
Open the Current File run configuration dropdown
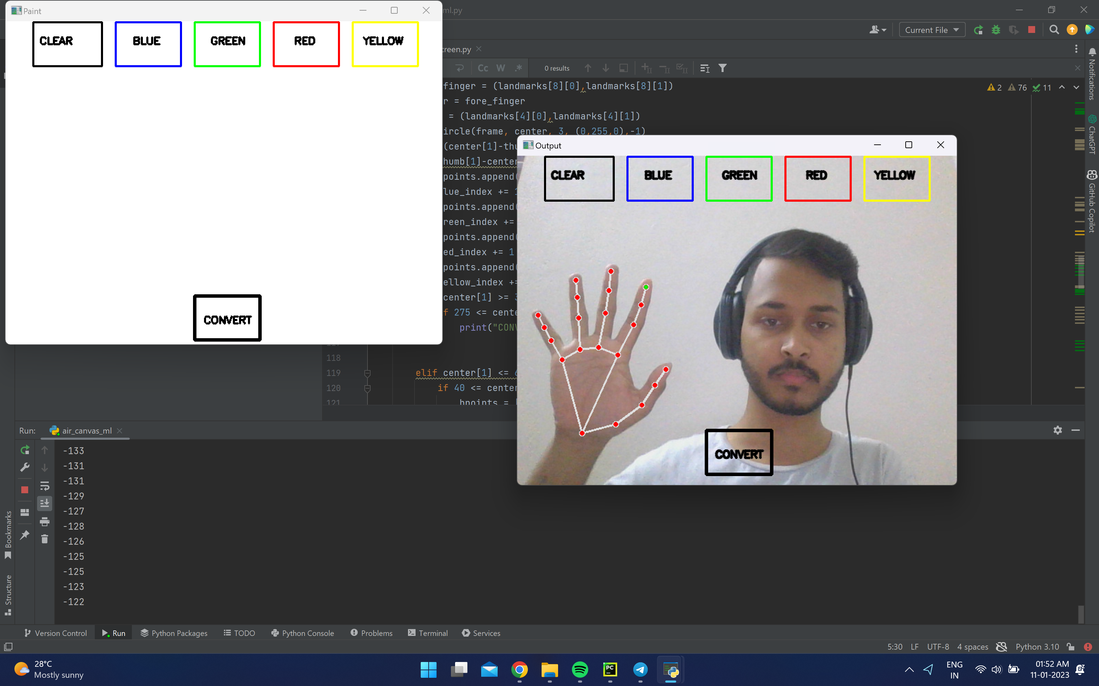pos(931,30)
